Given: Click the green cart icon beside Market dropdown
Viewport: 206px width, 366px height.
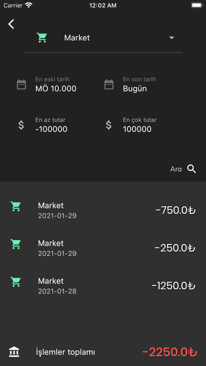Looking at the screenshot, I should (x=42, y=37).
